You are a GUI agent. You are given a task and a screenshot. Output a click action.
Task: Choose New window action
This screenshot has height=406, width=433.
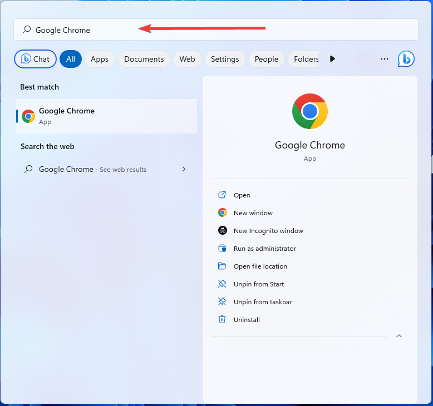pyautogui.click(x=253, y=213)
